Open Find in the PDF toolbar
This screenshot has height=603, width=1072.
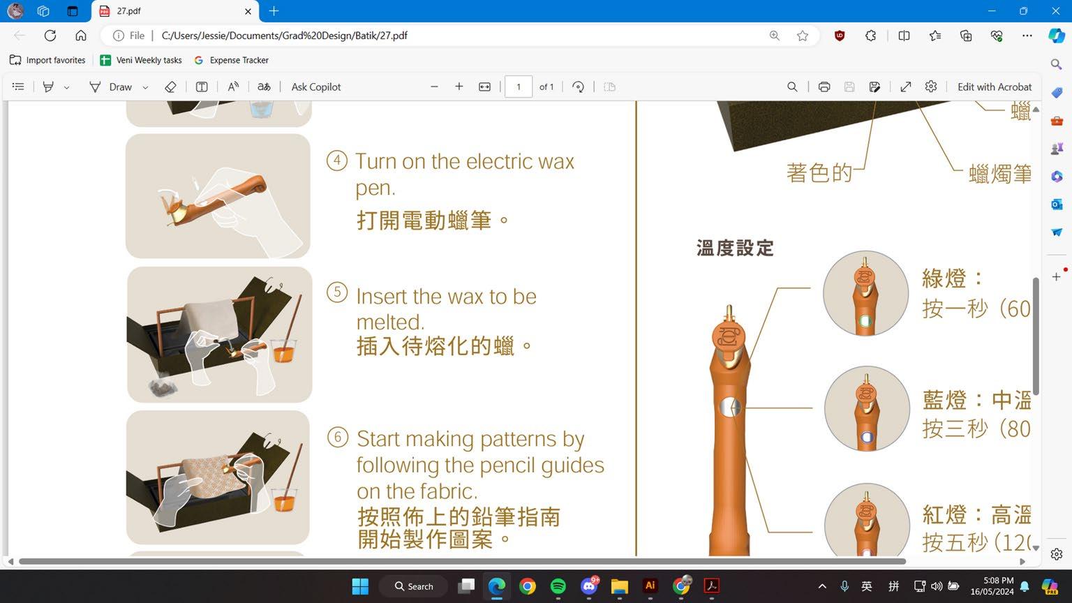(x=792, y=87)
